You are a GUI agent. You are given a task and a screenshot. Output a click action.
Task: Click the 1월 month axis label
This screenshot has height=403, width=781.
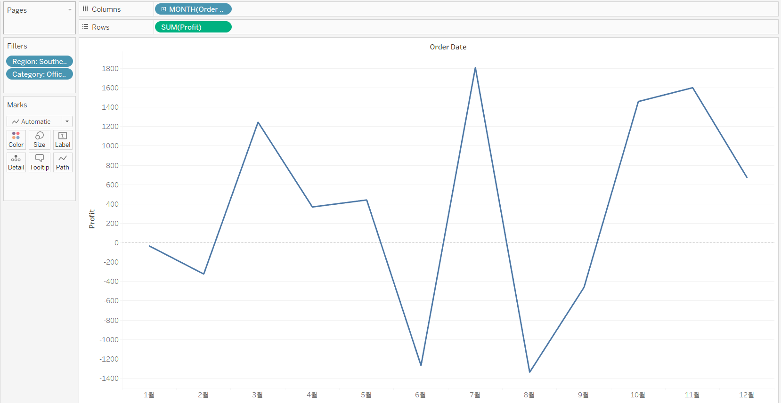coord(149,395)
